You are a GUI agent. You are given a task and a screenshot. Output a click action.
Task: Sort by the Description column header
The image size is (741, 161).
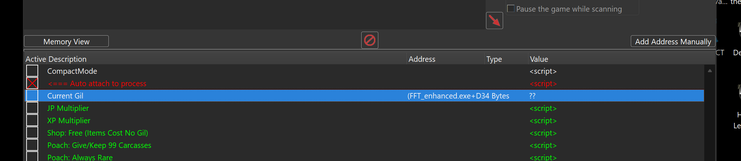pos(67,59)
